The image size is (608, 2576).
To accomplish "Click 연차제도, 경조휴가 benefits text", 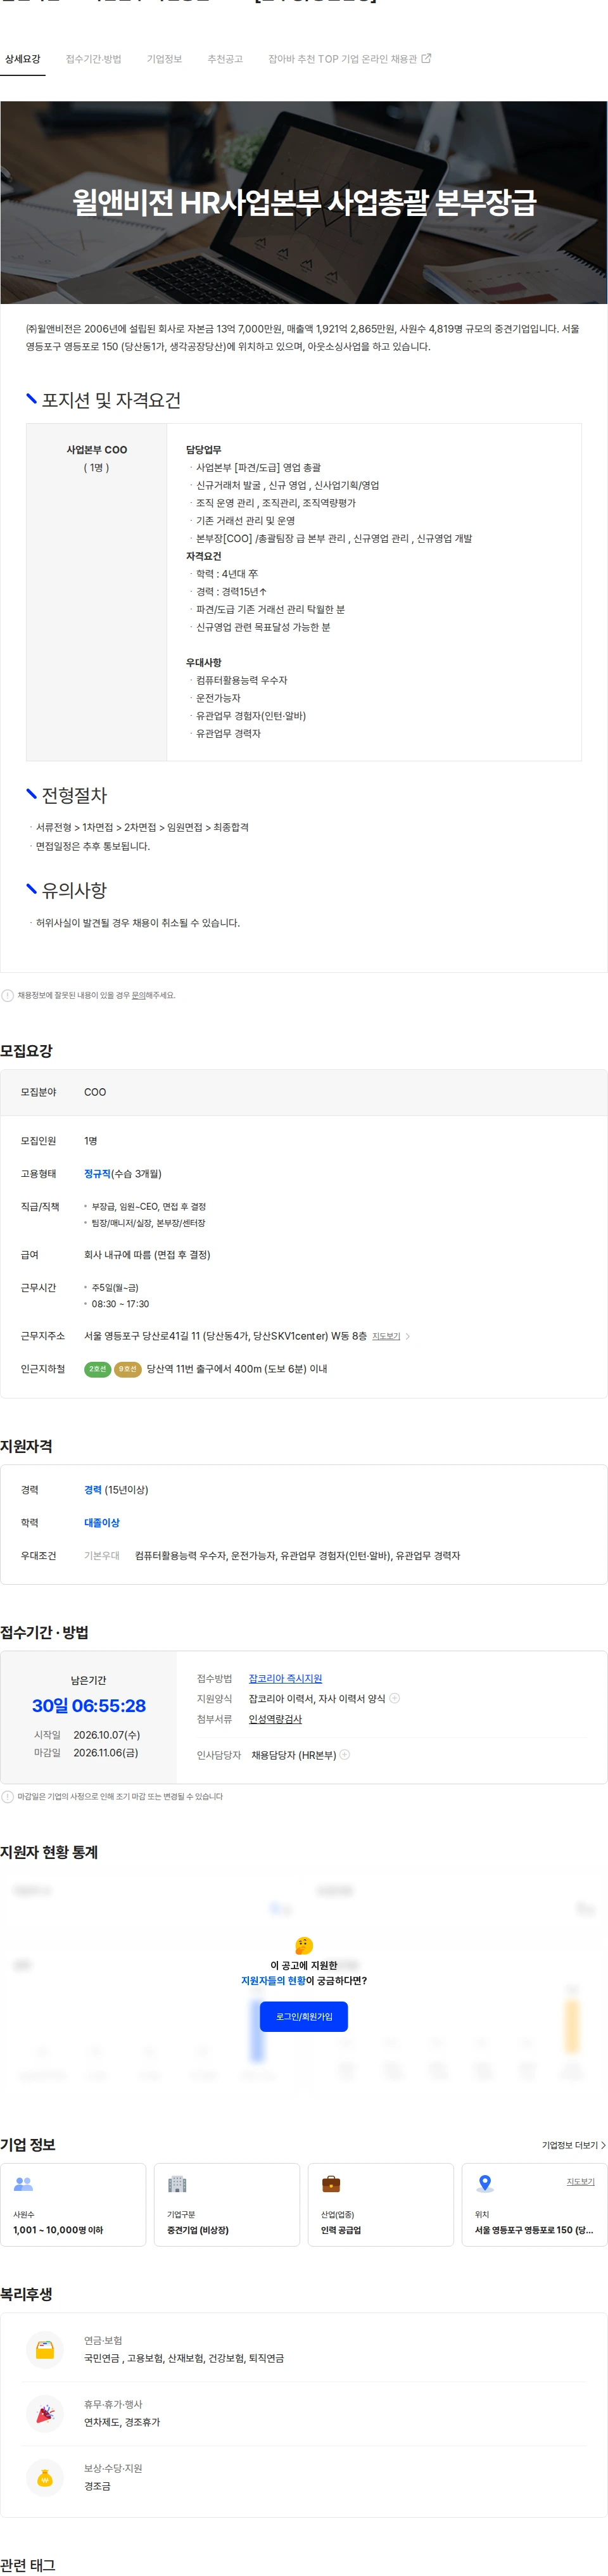I will coord(122,2422).
